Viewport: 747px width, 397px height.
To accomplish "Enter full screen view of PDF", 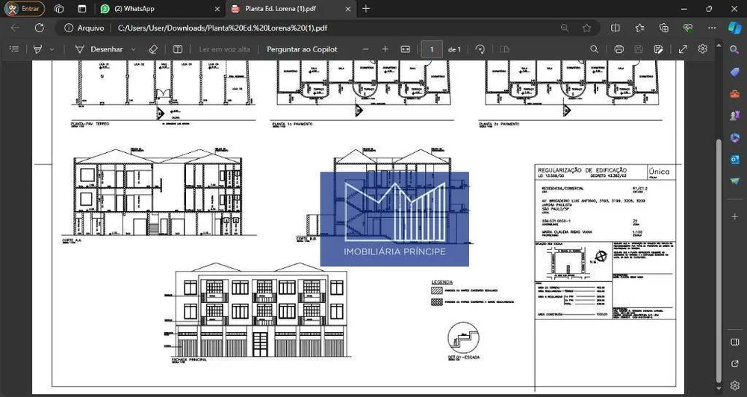I will click(x=683, y=49).
